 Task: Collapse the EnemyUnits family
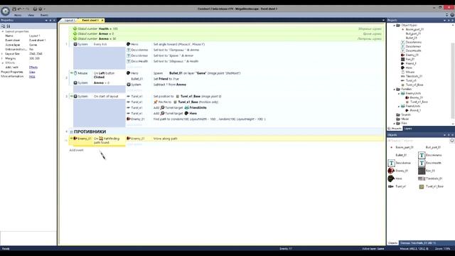(x=399, y=94)
